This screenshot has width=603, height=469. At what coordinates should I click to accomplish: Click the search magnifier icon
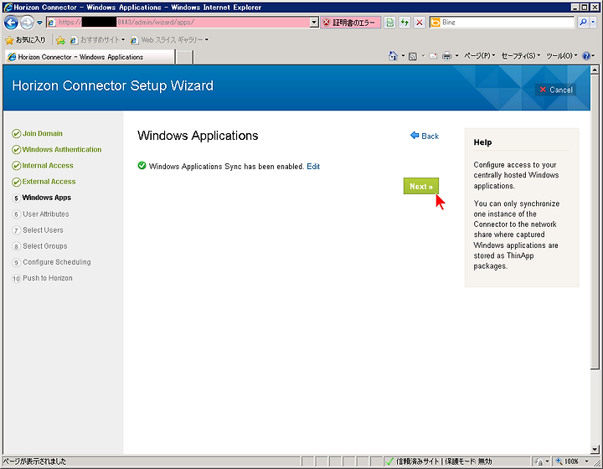pyautogui.click(x=583, y=23)
